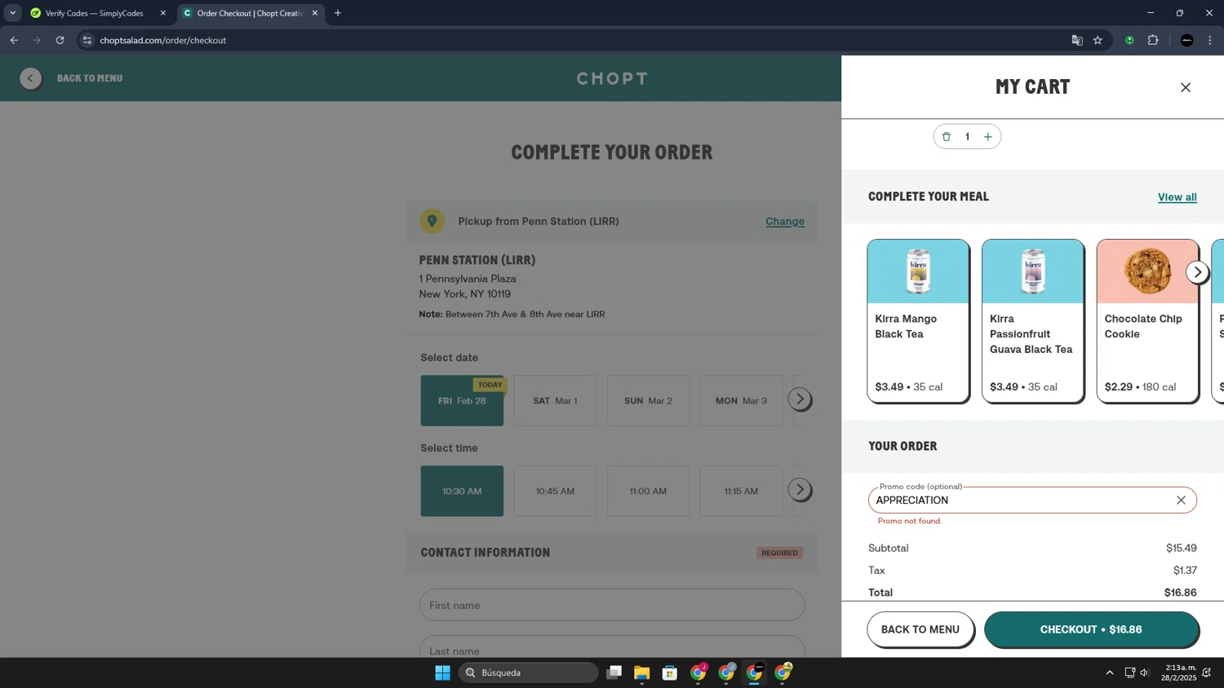This screenshot has height=688, width=1224.
Task: Open a new browser tab
Action: pos(338,13)
